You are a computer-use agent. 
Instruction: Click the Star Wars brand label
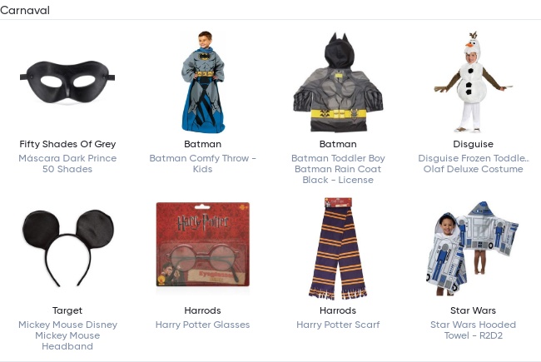coord(473,311)
